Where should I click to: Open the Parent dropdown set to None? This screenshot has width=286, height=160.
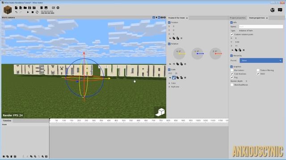261,60
